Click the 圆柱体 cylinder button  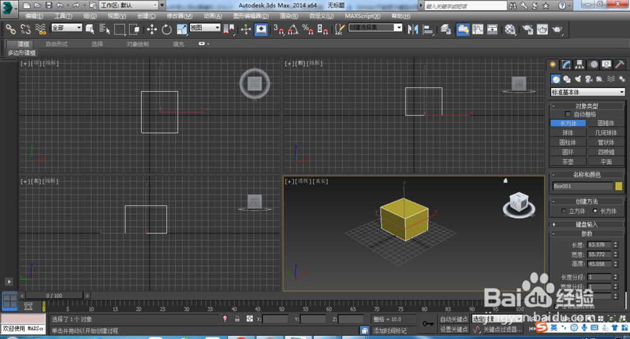(x=568, y=142)
